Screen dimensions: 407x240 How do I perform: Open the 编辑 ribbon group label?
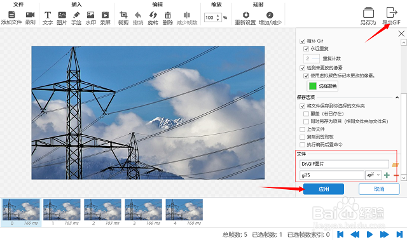(x=158, y=4)
